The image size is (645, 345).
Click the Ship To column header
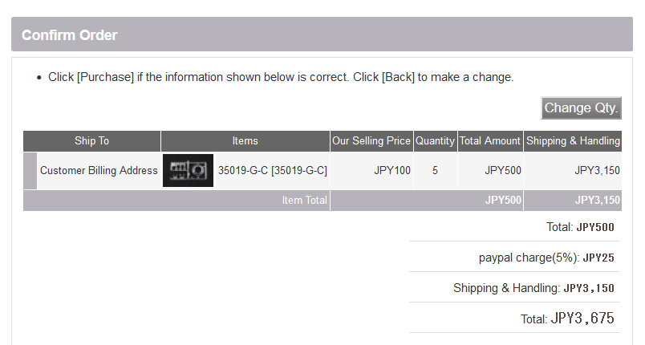tap(91, 141)
